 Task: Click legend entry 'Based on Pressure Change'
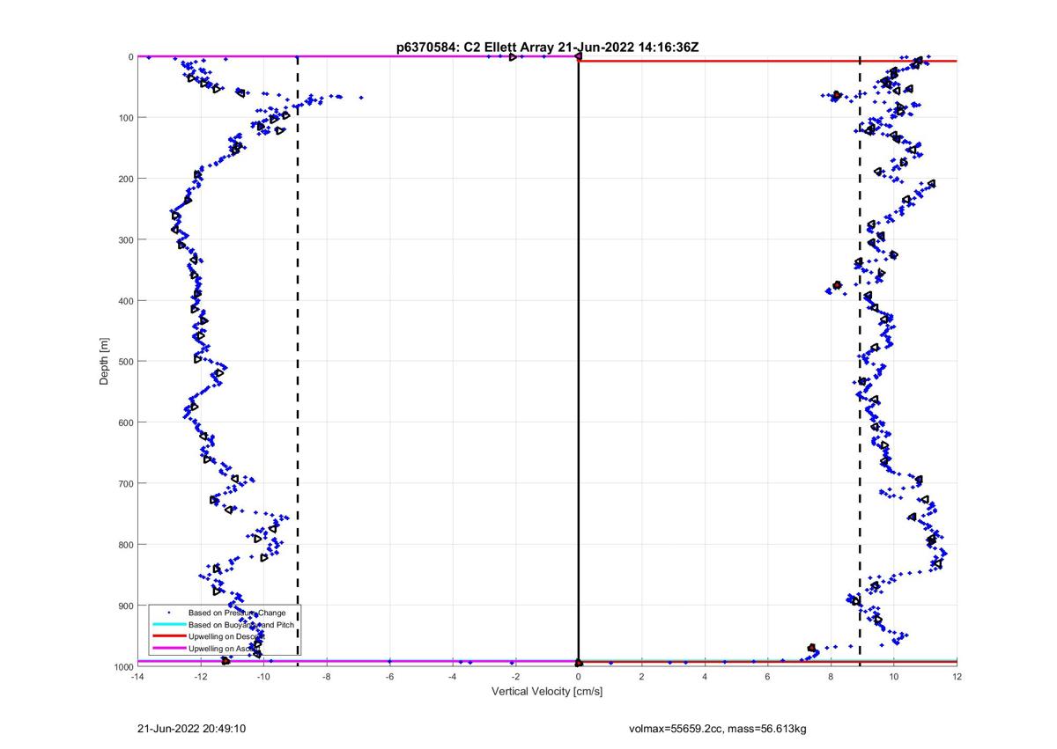(237, 613)
